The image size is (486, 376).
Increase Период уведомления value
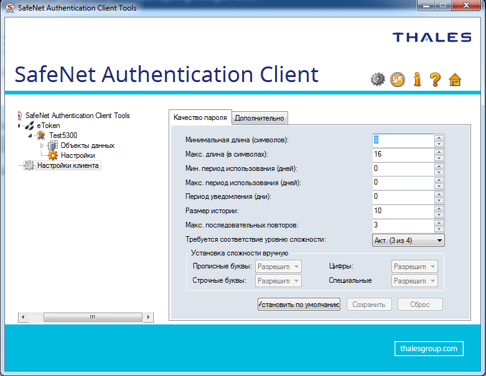coord(439,194)
